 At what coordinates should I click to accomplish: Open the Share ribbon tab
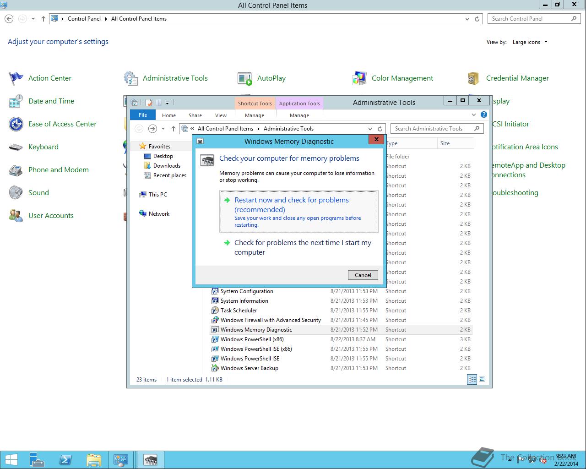(195, 115)
